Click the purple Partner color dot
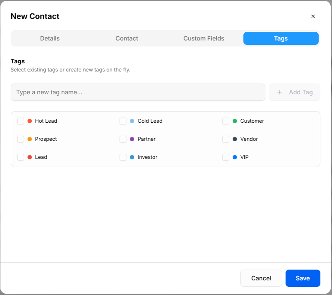This screenshot has height=295, width=332. coord(132,139)
